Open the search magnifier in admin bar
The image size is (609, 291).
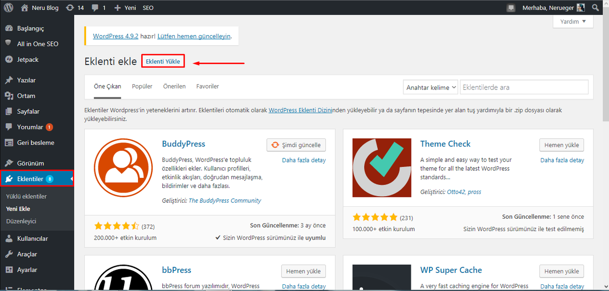(595, 8)
